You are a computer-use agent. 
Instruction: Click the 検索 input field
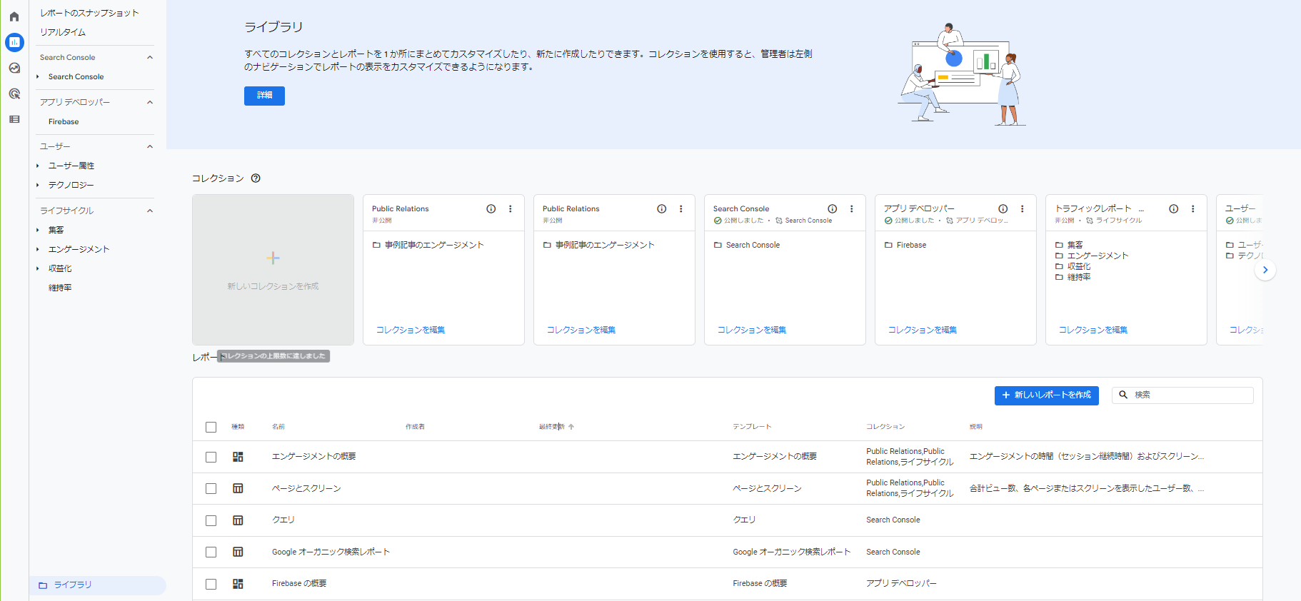point(1189,395)
